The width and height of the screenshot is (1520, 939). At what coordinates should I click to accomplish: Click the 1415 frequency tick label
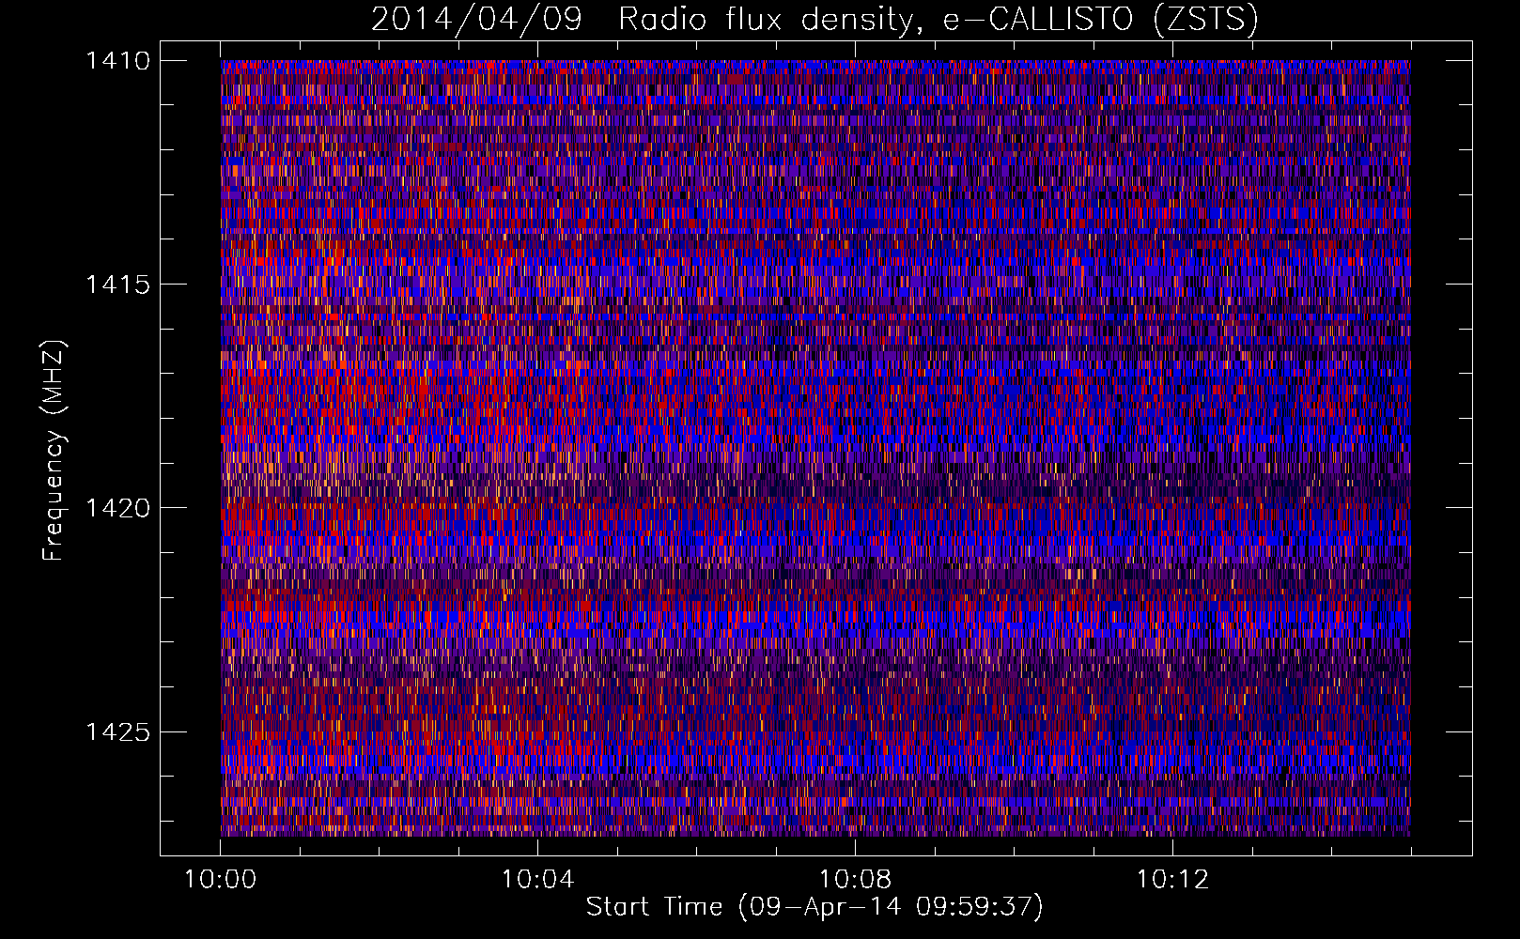click(x=117, y=285)
